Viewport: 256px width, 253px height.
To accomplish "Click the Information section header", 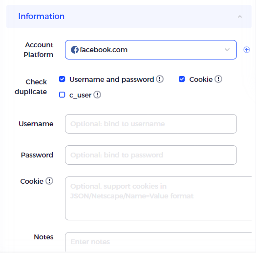I will [x=129, y=17].
